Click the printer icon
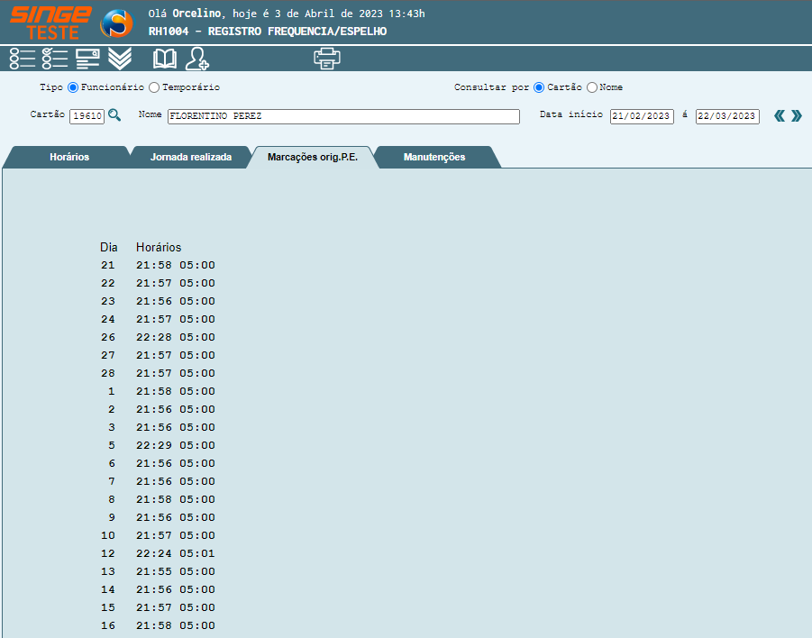This screenshot has height=638, width=812. 327,58
